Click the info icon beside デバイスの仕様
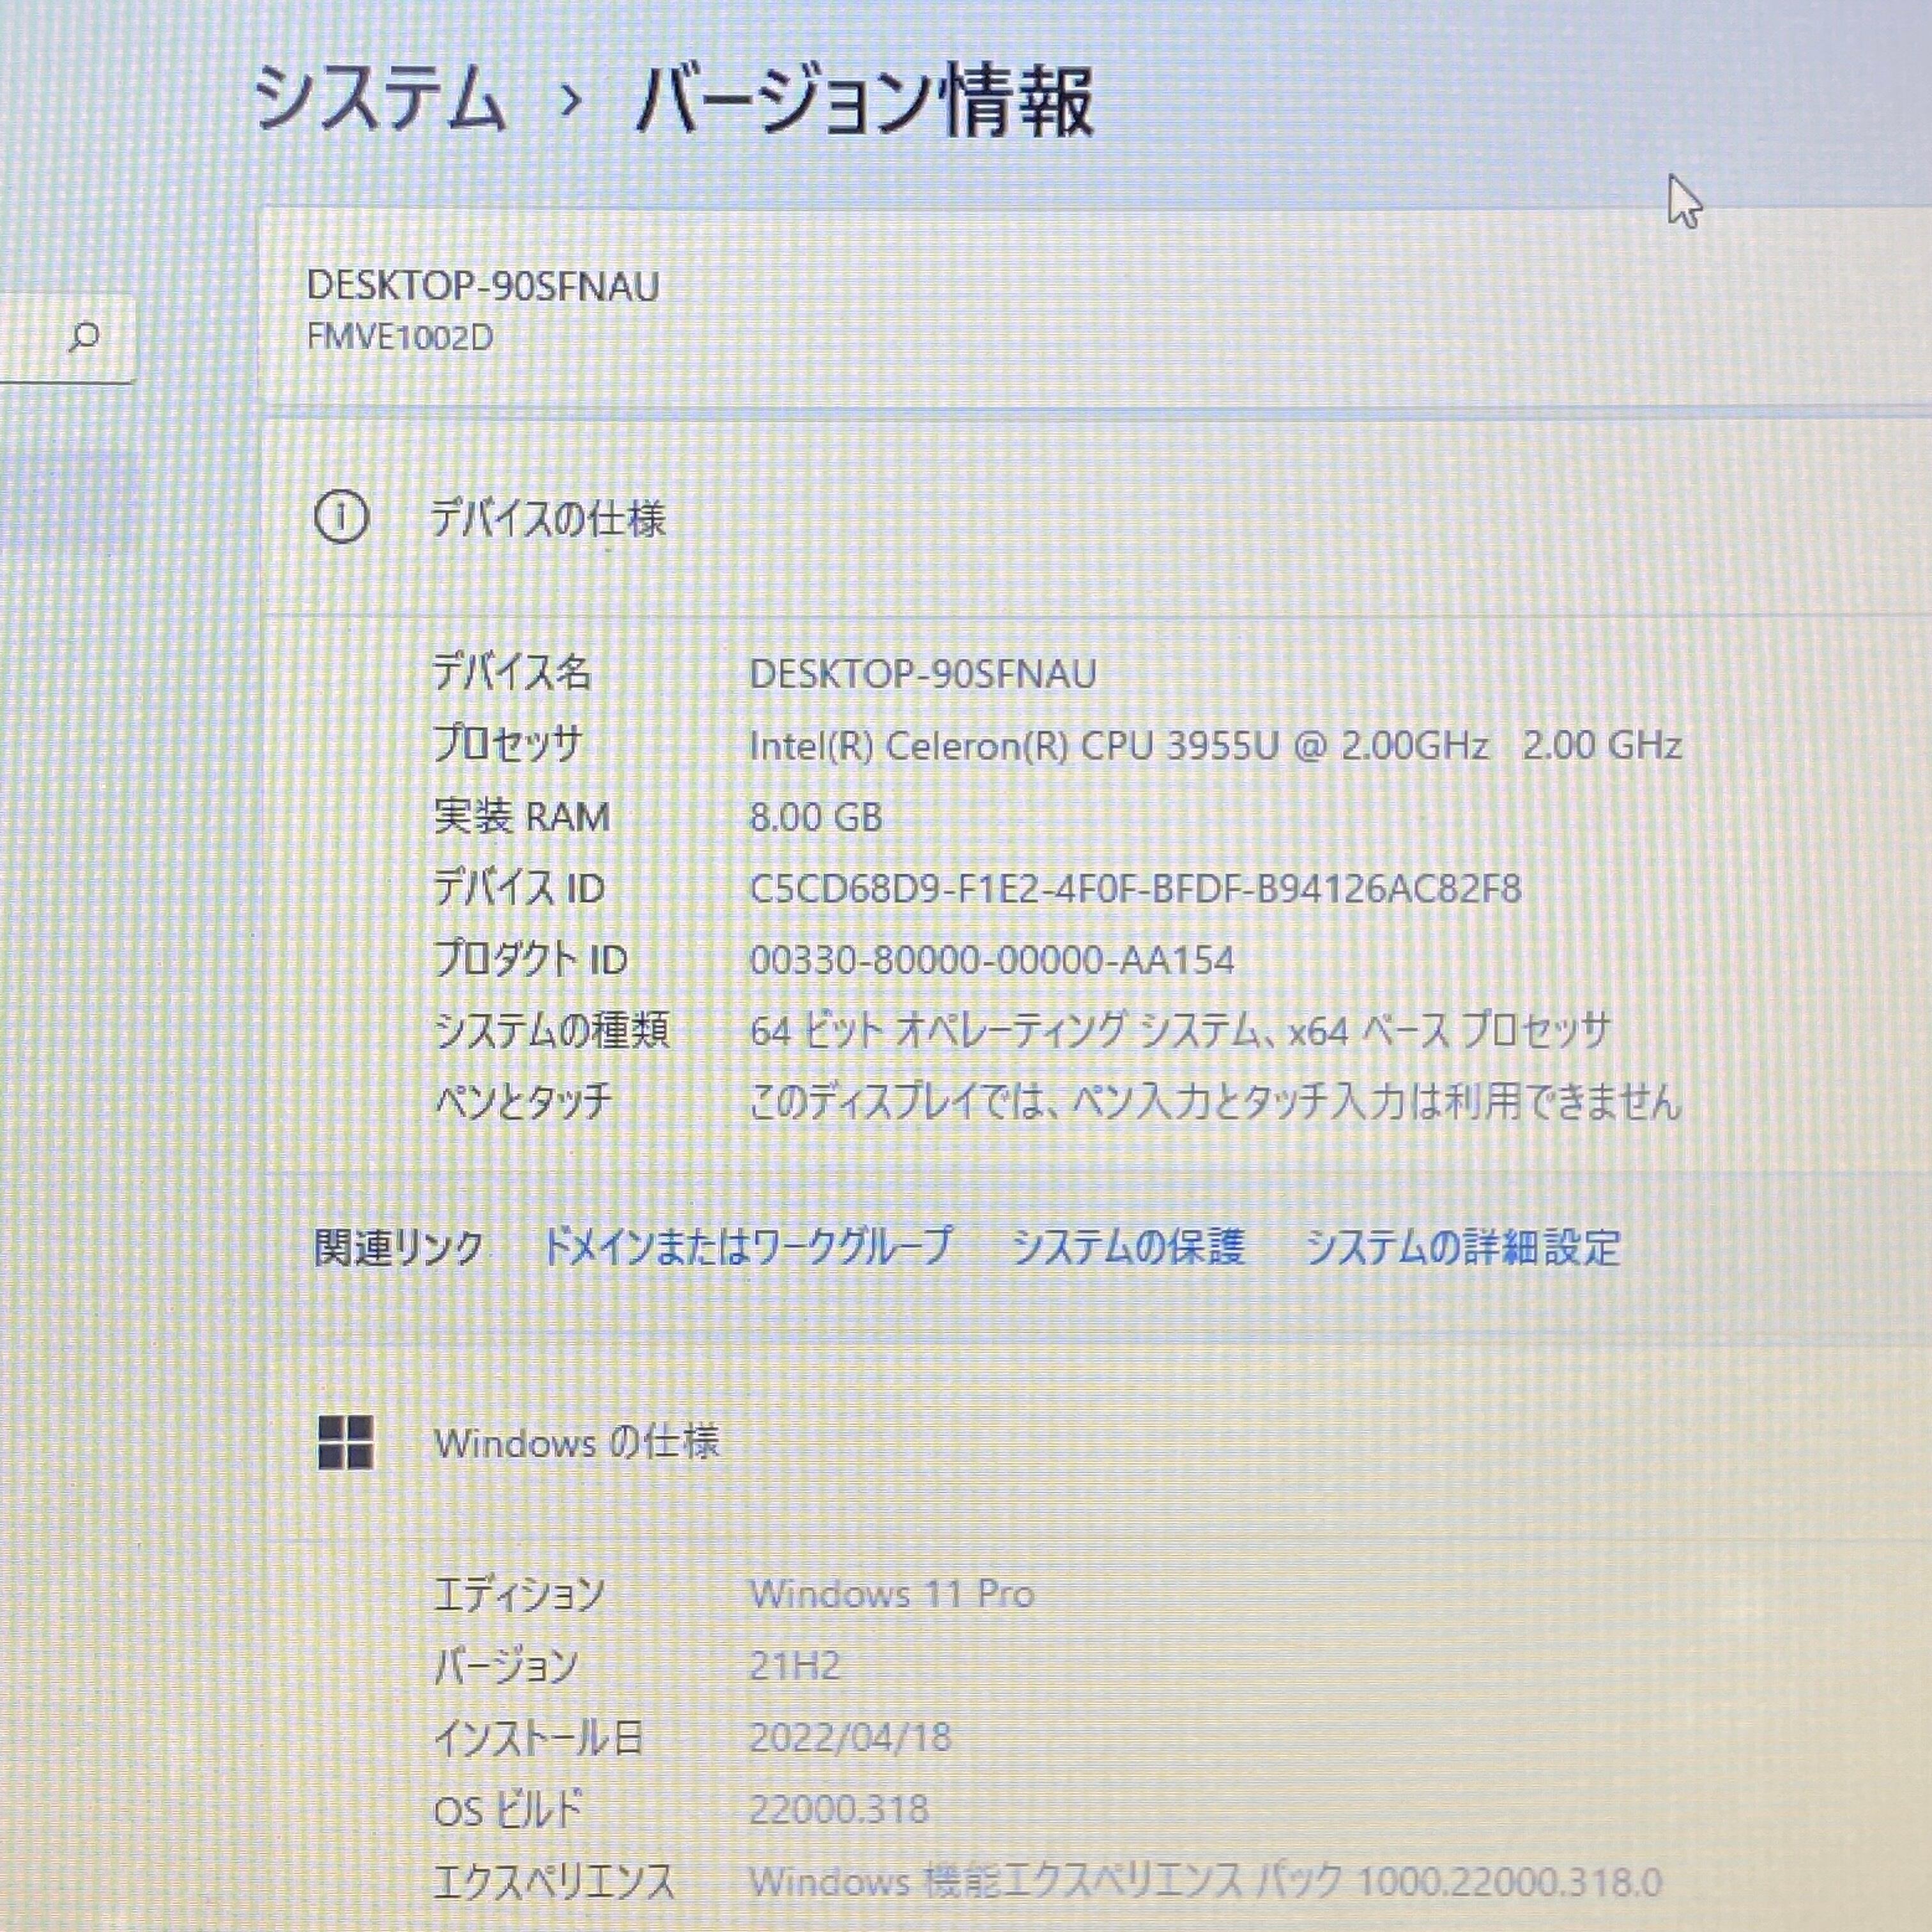This screenshot has height=1932, width=1932. pyautogui.click(x=341, y=518)
